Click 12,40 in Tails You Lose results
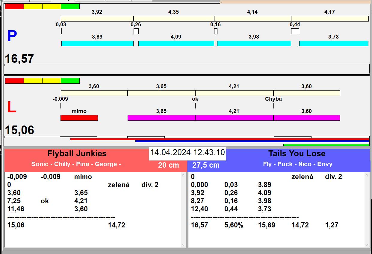The width and height of the screenshot is (372, 254). coord(199,209)
